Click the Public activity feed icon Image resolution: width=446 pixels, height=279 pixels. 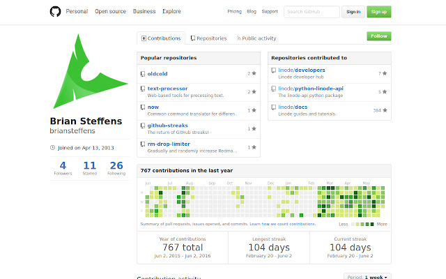239,38
